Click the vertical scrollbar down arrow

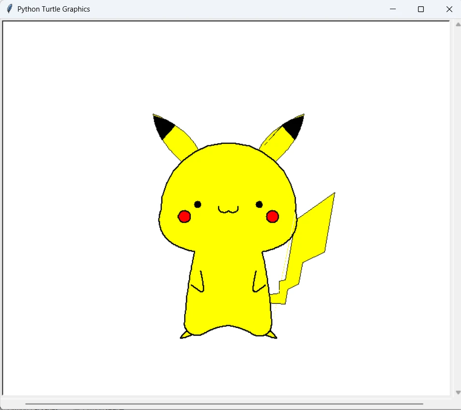(x=458, y=393)
